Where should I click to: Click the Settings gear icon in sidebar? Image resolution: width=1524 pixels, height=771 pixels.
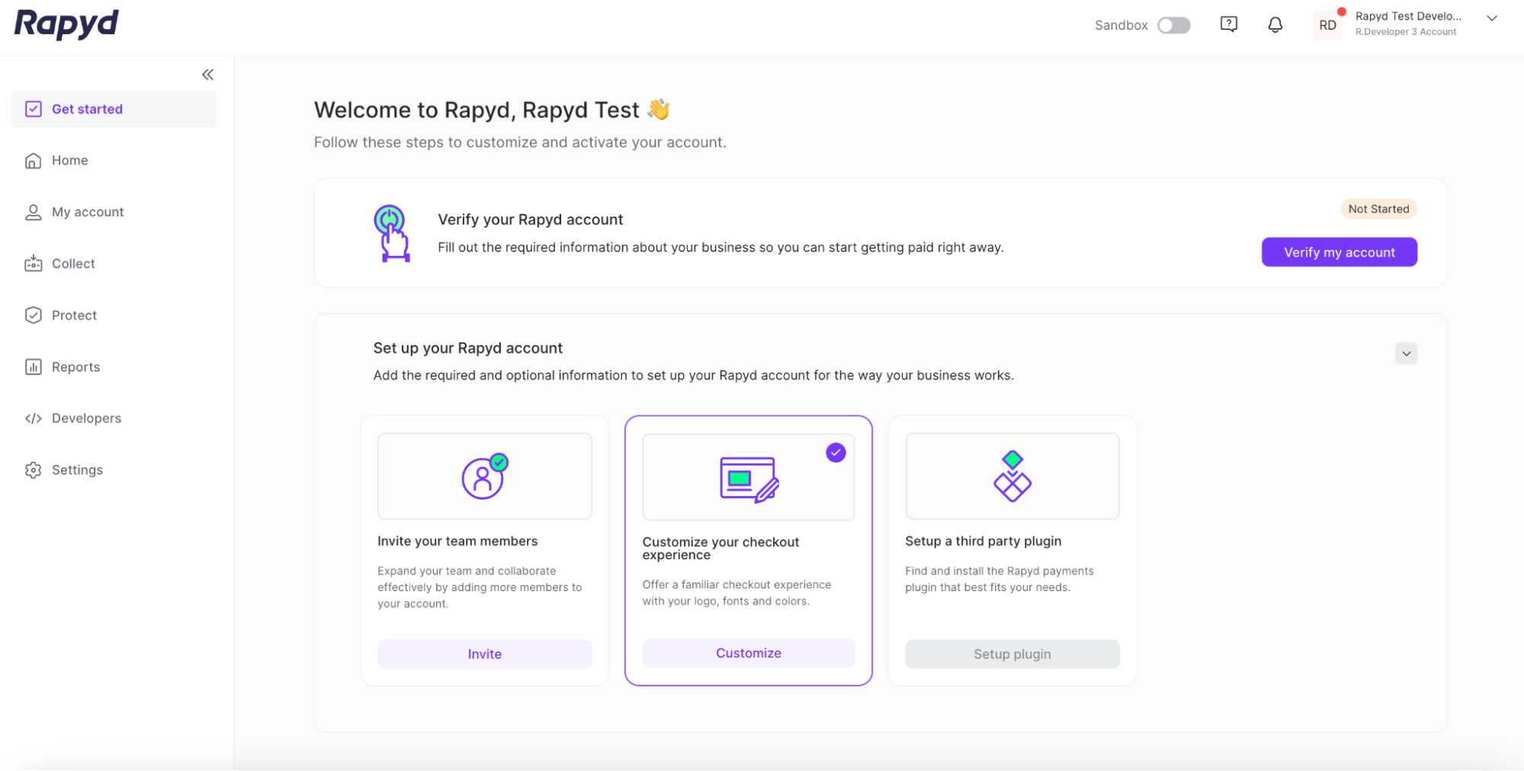[x=33, y=470]
